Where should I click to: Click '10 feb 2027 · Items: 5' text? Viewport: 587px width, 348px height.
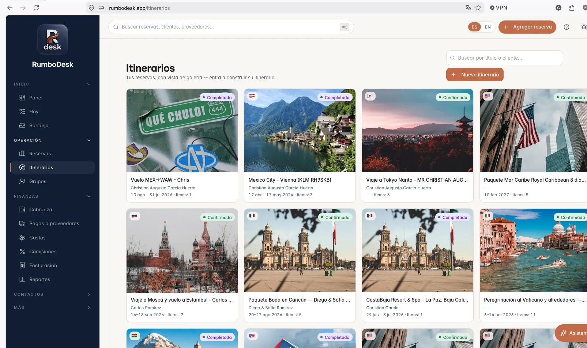[x=506, y=195]
